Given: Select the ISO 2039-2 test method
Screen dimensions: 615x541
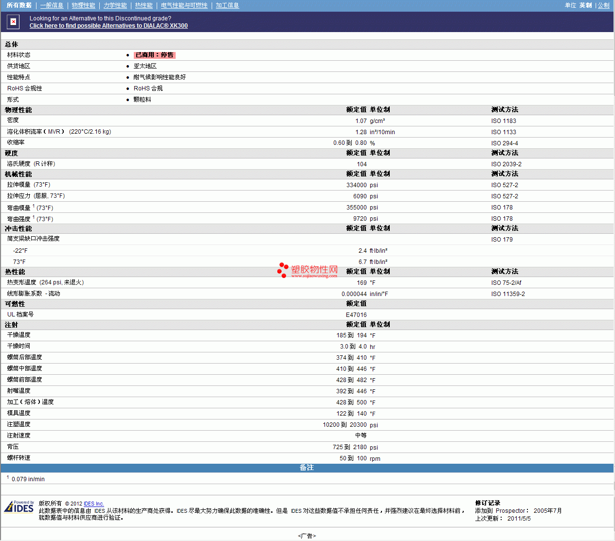Looking at the screenshot, I should (x=506, y=164).
